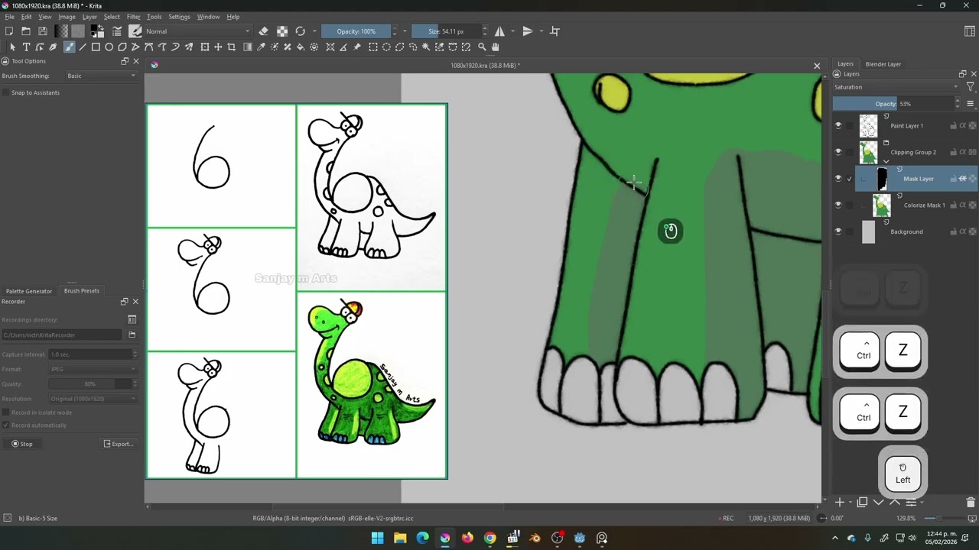
Task: Select the Calligraphy tool
Action: [x=53, y=47]
